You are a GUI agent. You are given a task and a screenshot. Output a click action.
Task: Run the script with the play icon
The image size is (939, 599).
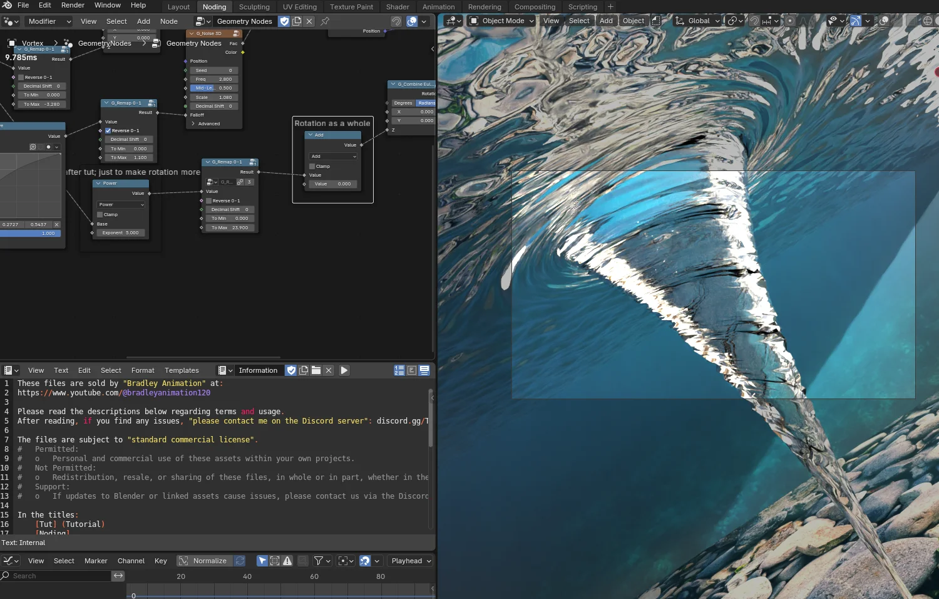[x=344, y=370]
